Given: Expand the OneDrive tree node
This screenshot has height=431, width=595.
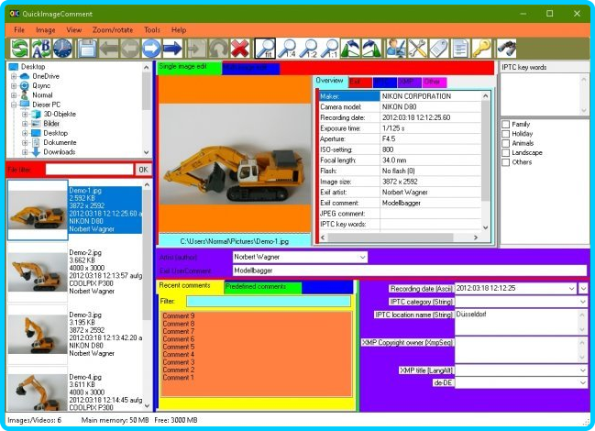Looking at the screenshot, I should pos(14,76).
